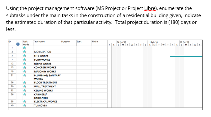Select row ID 12
Viewport: 211px width, 117px height.
tap(12, 63)
